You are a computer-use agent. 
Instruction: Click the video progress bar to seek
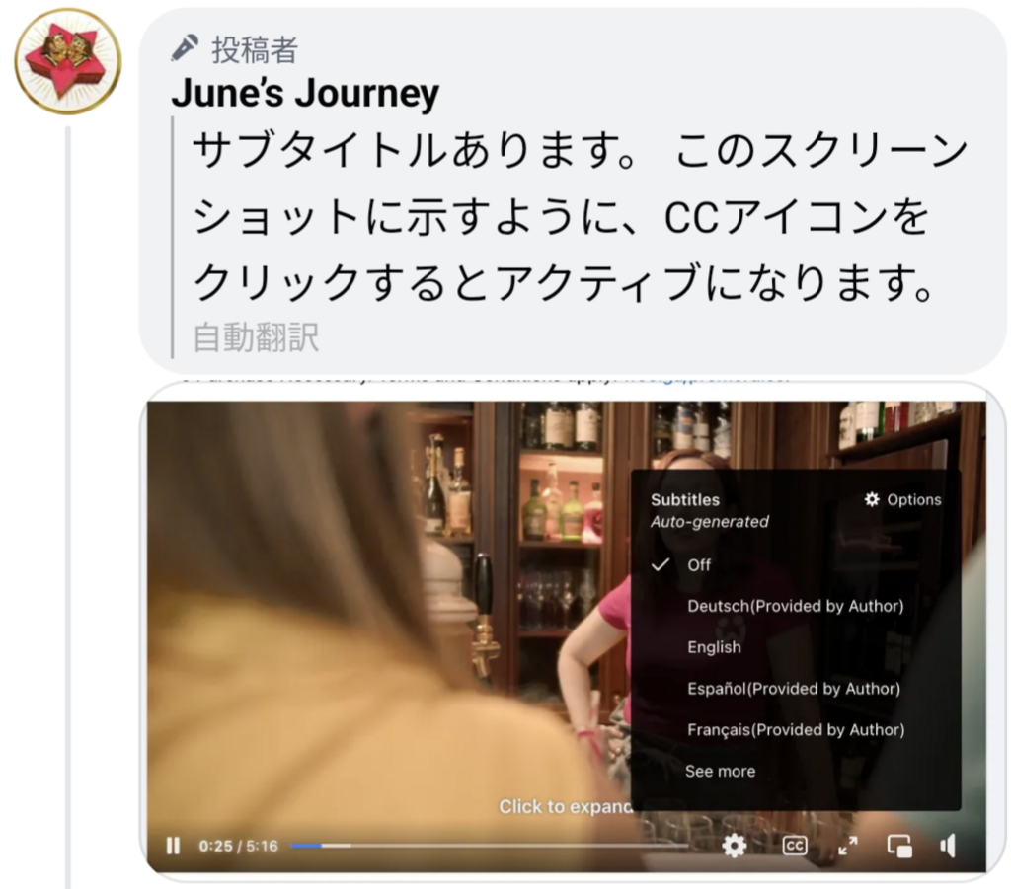490,846
